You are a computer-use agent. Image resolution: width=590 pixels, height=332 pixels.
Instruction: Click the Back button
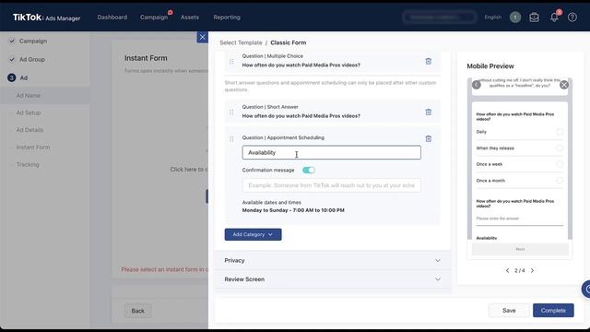coord(137,311)
